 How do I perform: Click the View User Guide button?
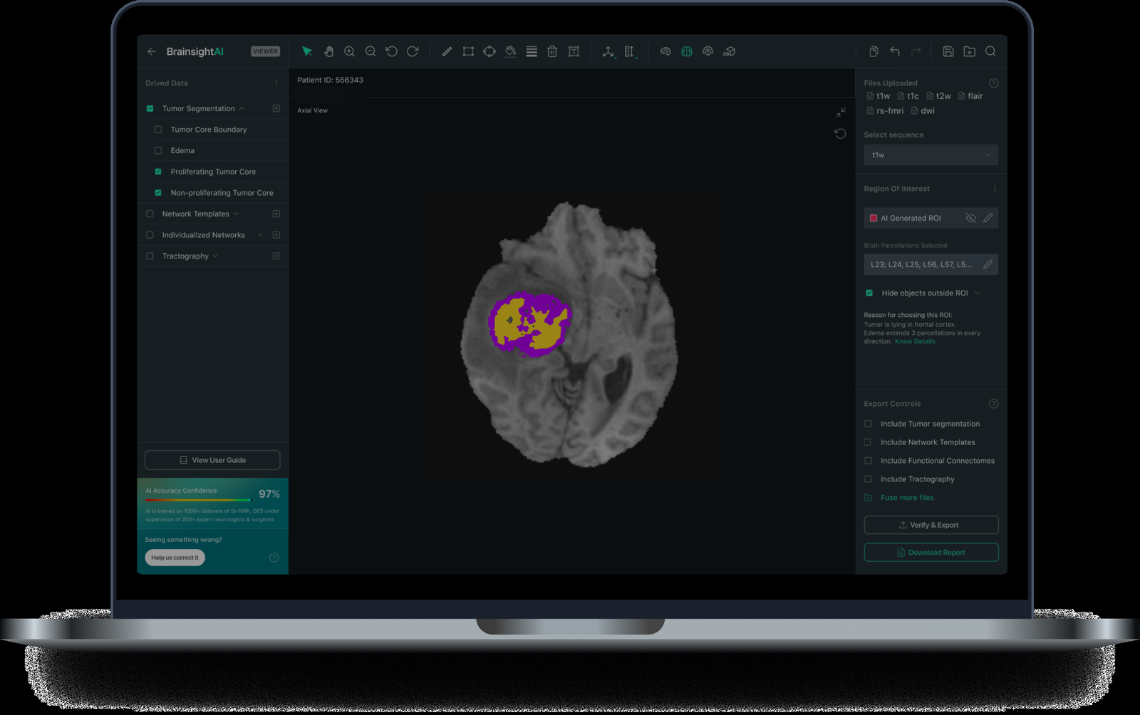212,460
